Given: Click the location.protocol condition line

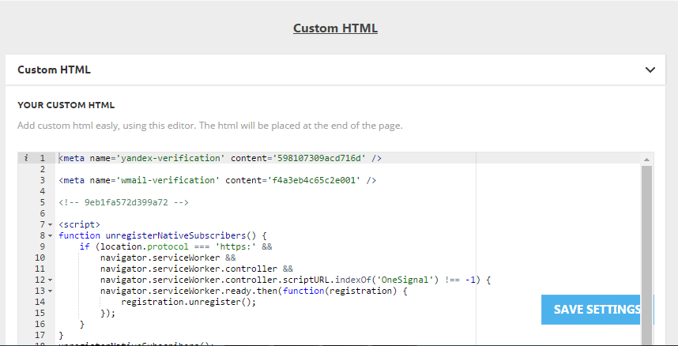Looking at the screenshot, I should [176, 246].
